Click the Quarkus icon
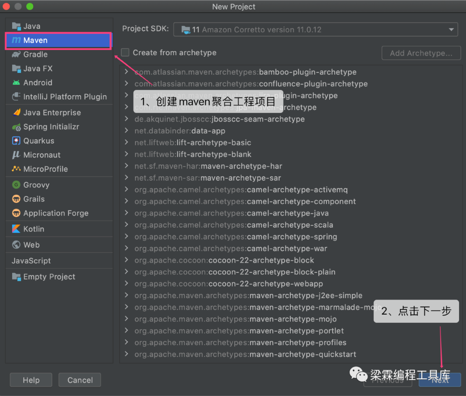Viewport: 466px width, 396px height. [x=16, y=141]
